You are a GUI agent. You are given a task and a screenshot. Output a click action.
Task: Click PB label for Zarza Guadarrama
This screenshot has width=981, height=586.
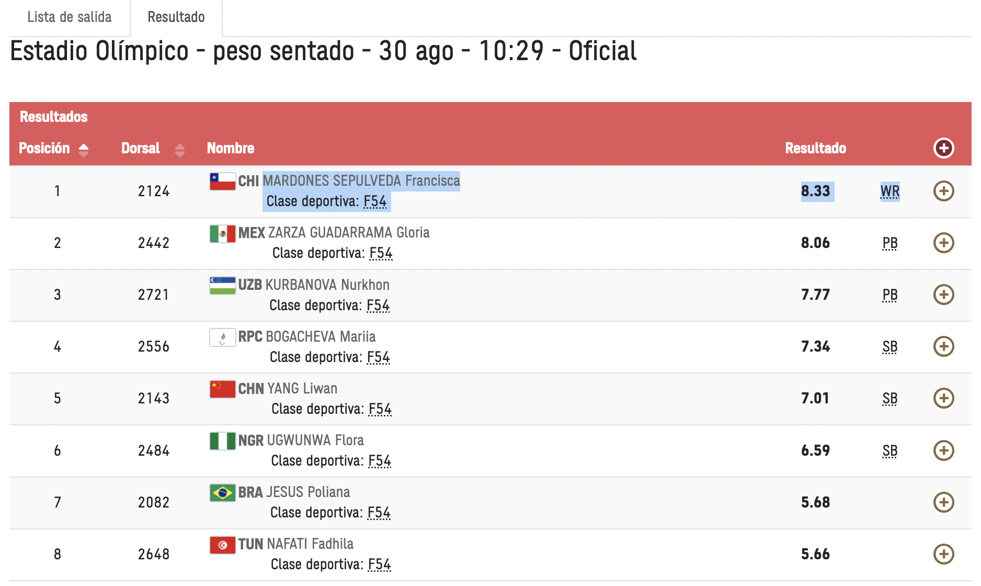click(x=889, y=243)
